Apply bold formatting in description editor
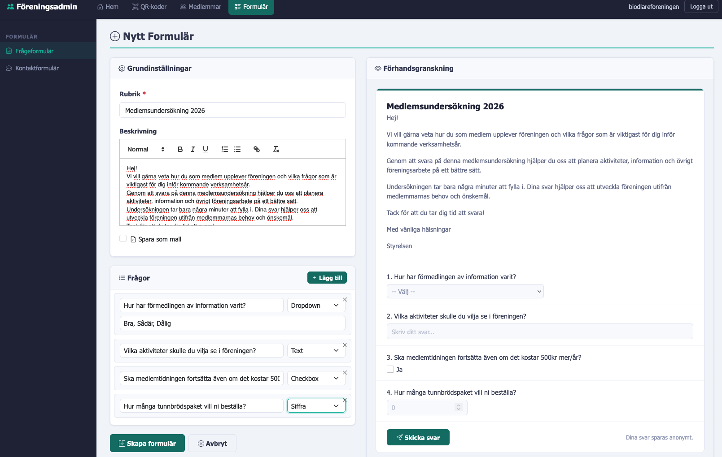 click(180, 149)
